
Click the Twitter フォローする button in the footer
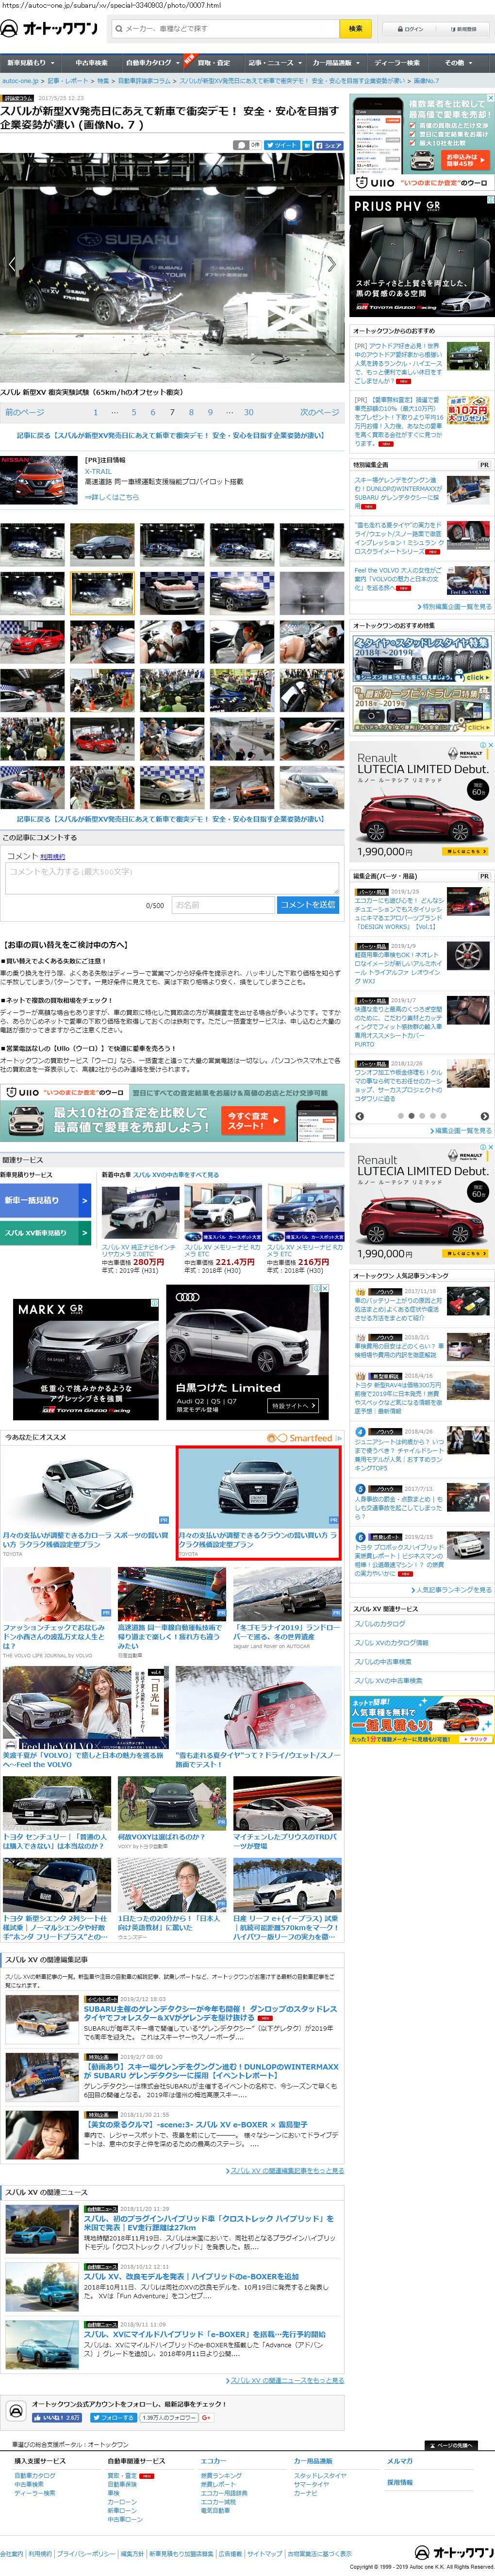pos(113,2418)
